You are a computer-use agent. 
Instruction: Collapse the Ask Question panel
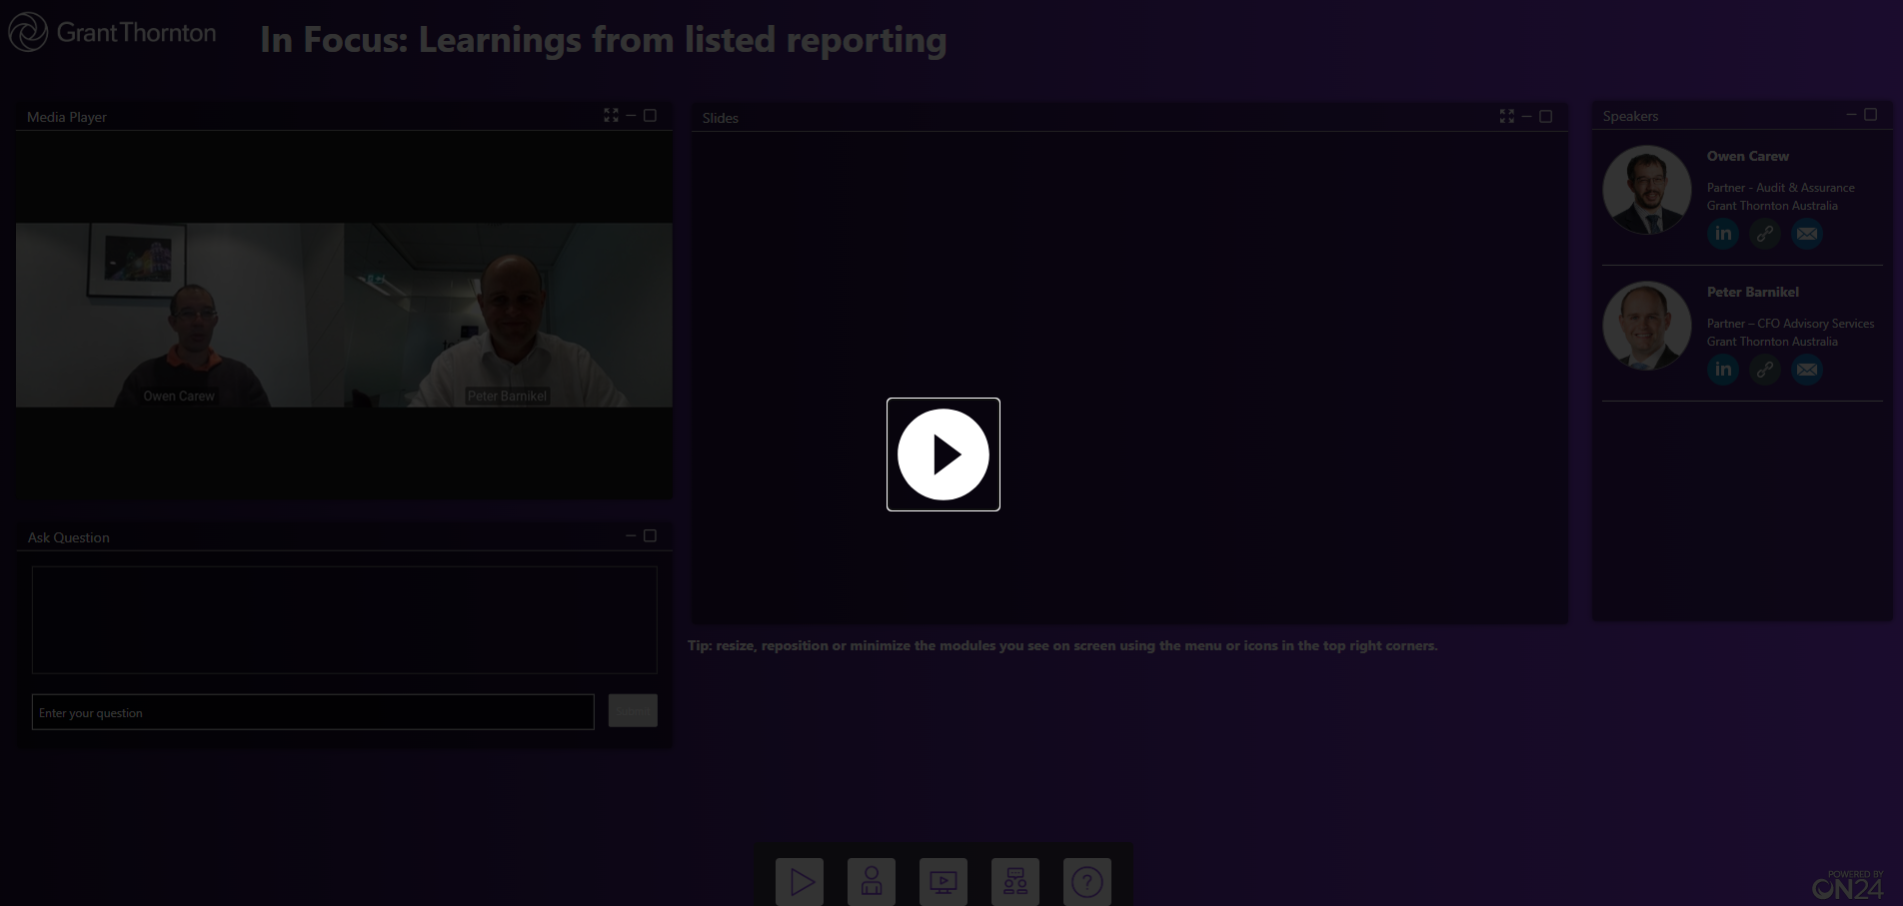[631, 536]
